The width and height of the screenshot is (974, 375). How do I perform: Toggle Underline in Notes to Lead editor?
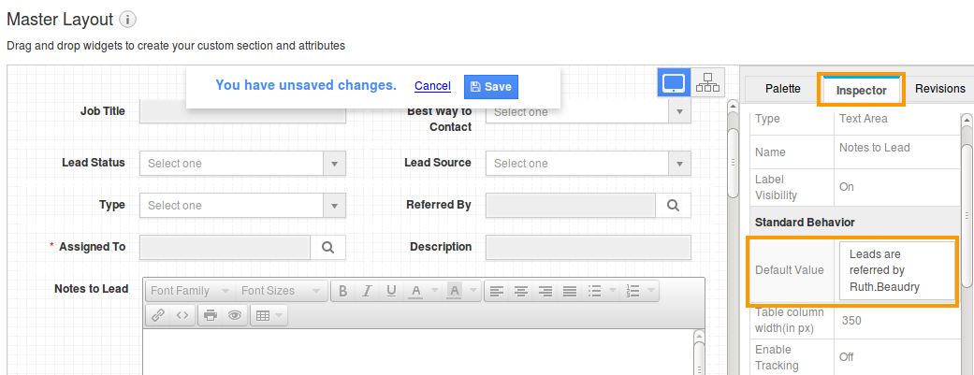[x=391, y=291]
